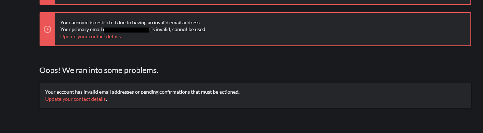Click the 'Your account is restricted' message line
483x133 pixels.
tap(130, 23)
